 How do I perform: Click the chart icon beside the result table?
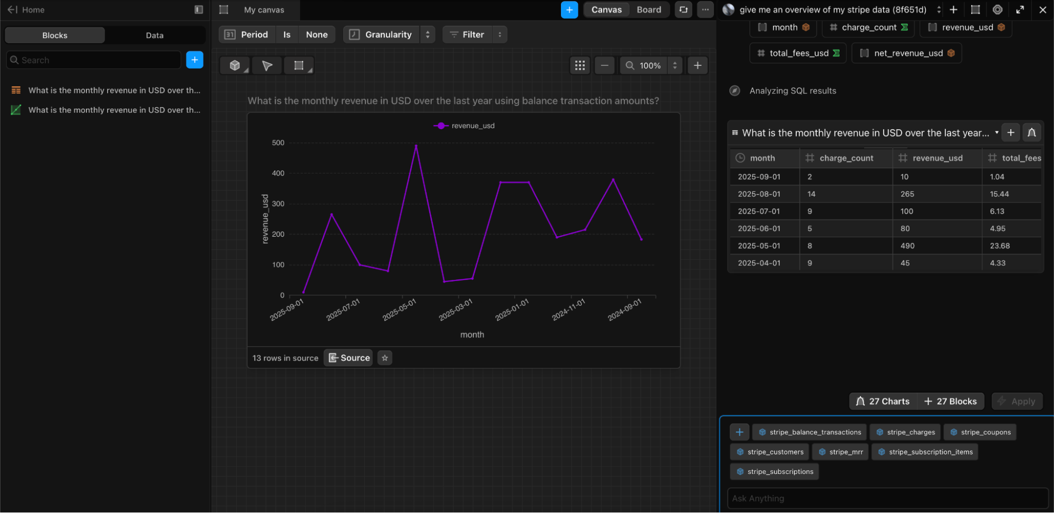pos(1032,133)
